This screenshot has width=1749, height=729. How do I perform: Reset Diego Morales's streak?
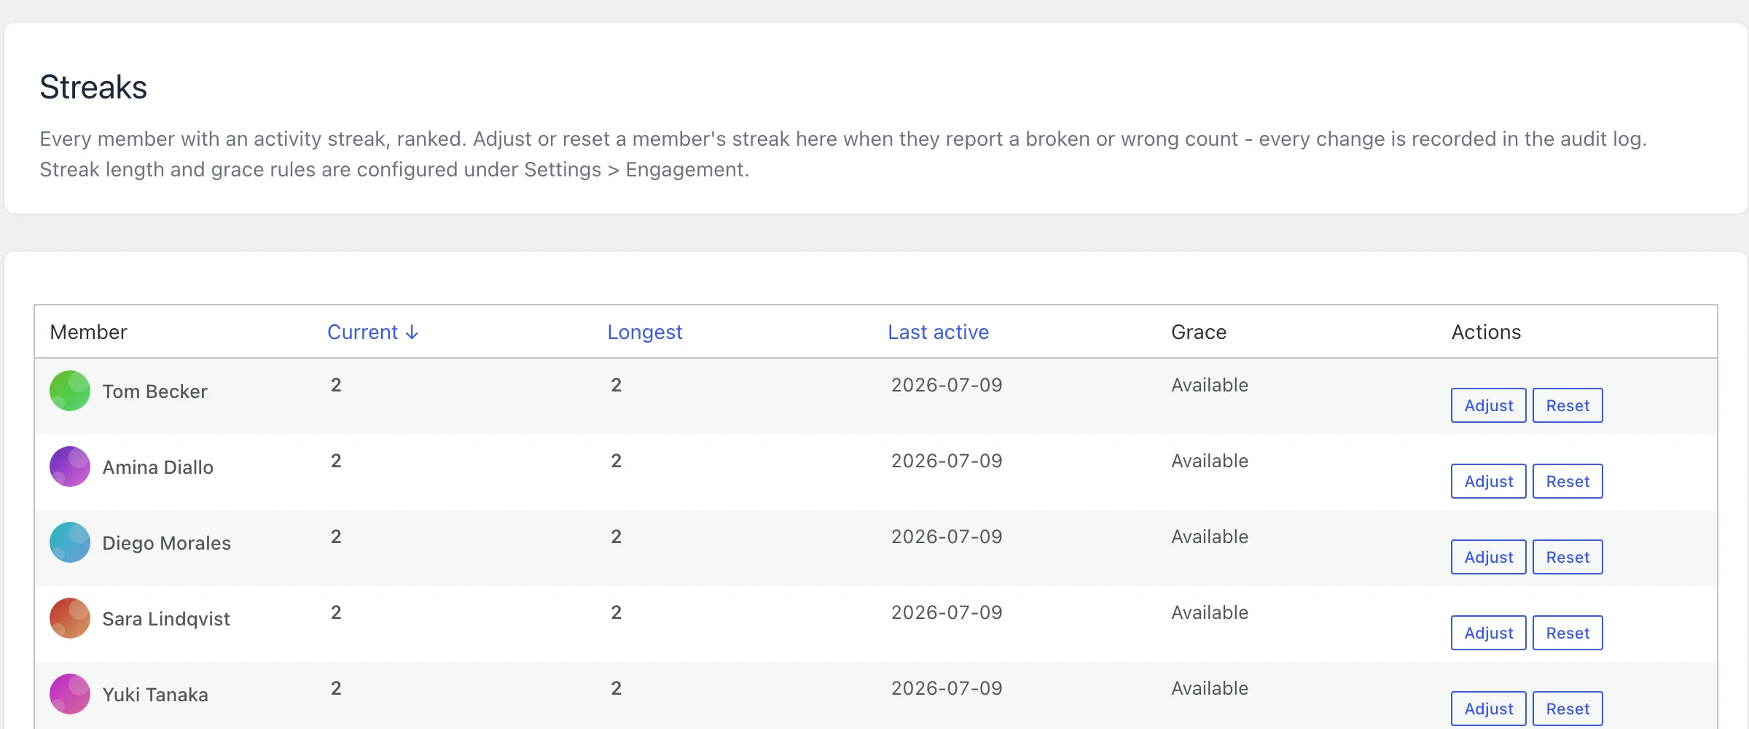point(1568,557)
